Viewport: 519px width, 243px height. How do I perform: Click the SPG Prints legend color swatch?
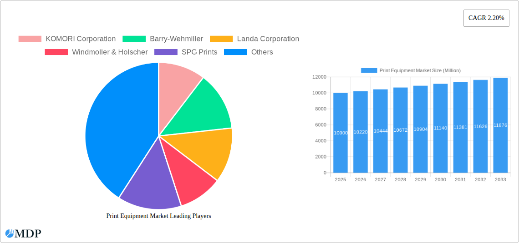click(166, 52)
